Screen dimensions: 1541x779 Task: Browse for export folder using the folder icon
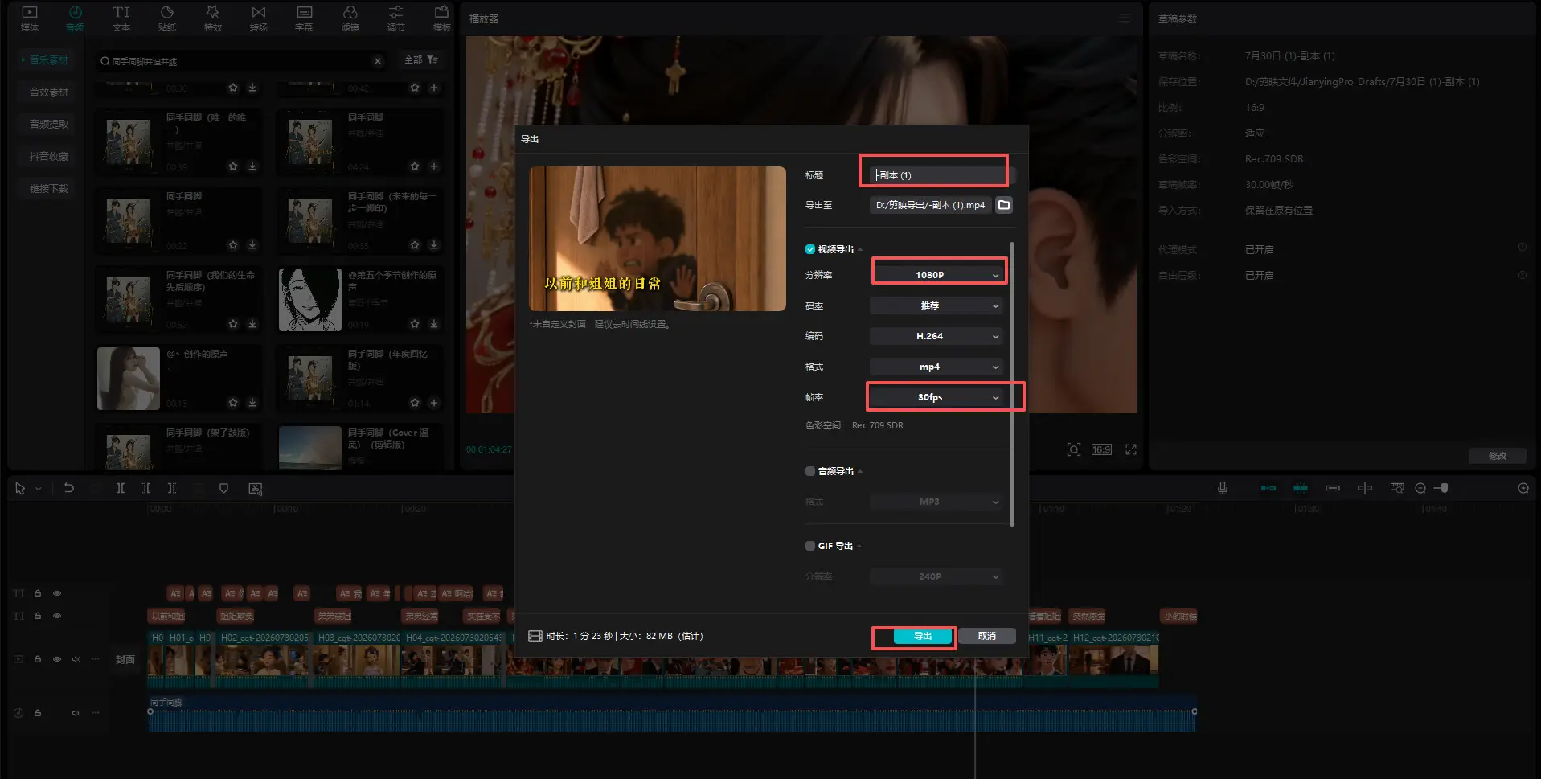tap(1004, 205)
